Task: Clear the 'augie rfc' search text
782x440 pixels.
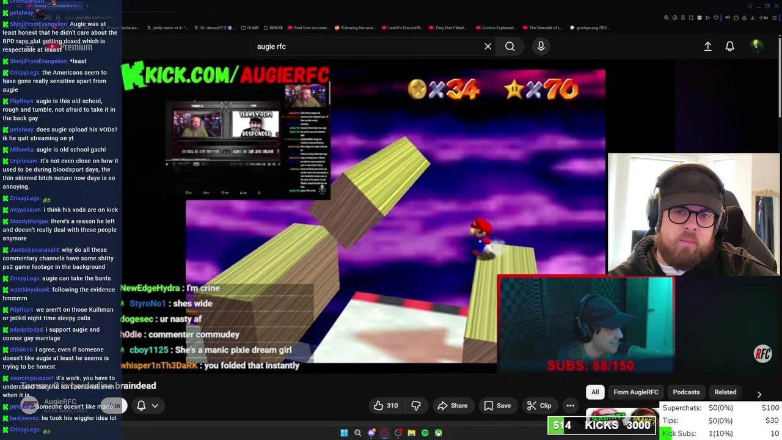Action: pyautogui.click(x=488, y=46)
